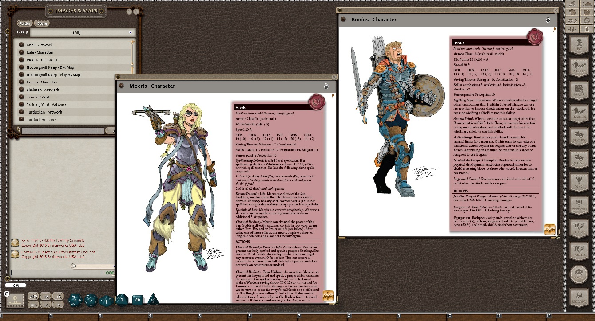Open the Notes sidebar panel
This screenshot has height=321, width=595.
tap(579, 69)
